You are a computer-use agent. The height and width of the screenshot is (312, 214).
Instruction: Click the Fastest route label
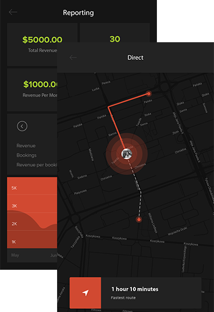tap(123, 298)
